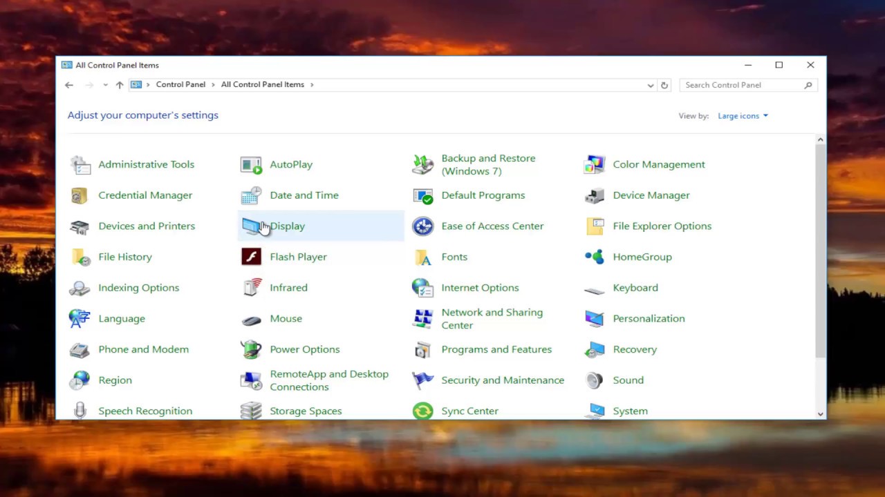Screen dimensions: 885x497
Task: Click the File History icon
Action: [80, 257]
